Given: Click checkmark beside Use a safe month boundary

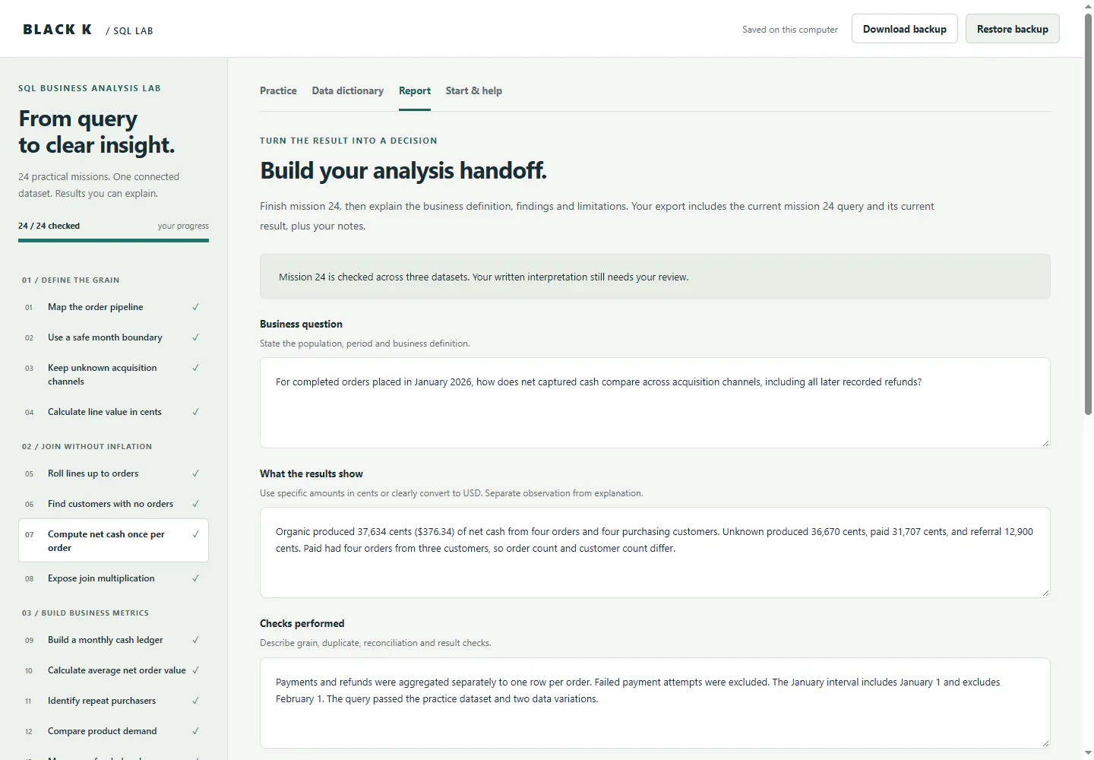Looking at the screenshot, I should [x=196, y=337].
